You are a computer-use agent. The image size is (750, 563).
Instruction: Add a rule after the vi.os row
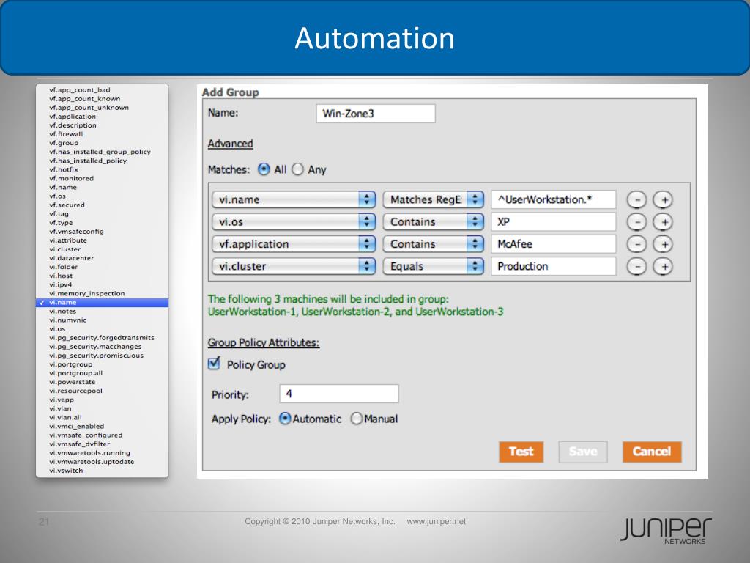point(662,222)
